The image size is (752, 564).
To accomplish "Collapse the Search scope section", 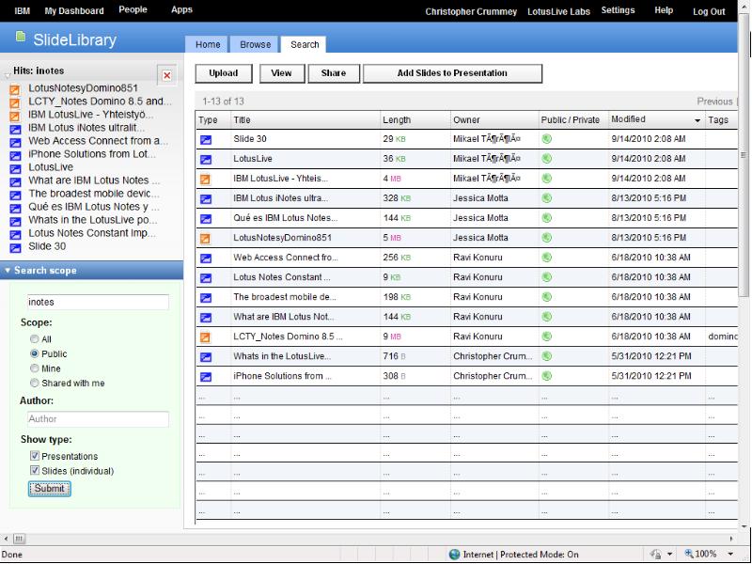I will coord(8,271).
